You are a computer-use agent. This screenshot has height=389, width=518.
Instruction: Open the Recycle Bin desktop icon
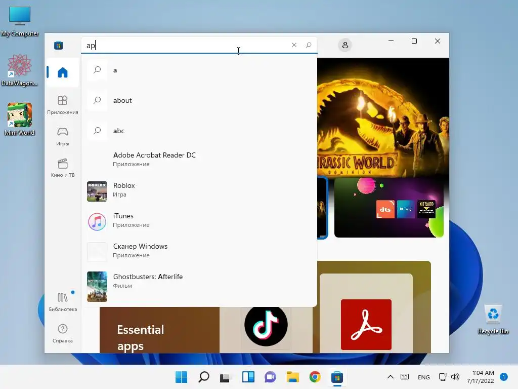click(x=493, y=320)
